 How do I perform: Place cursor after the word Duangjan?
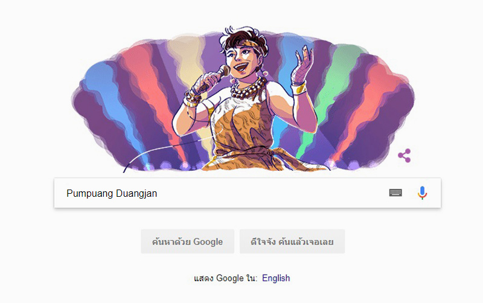pos(158,193)
